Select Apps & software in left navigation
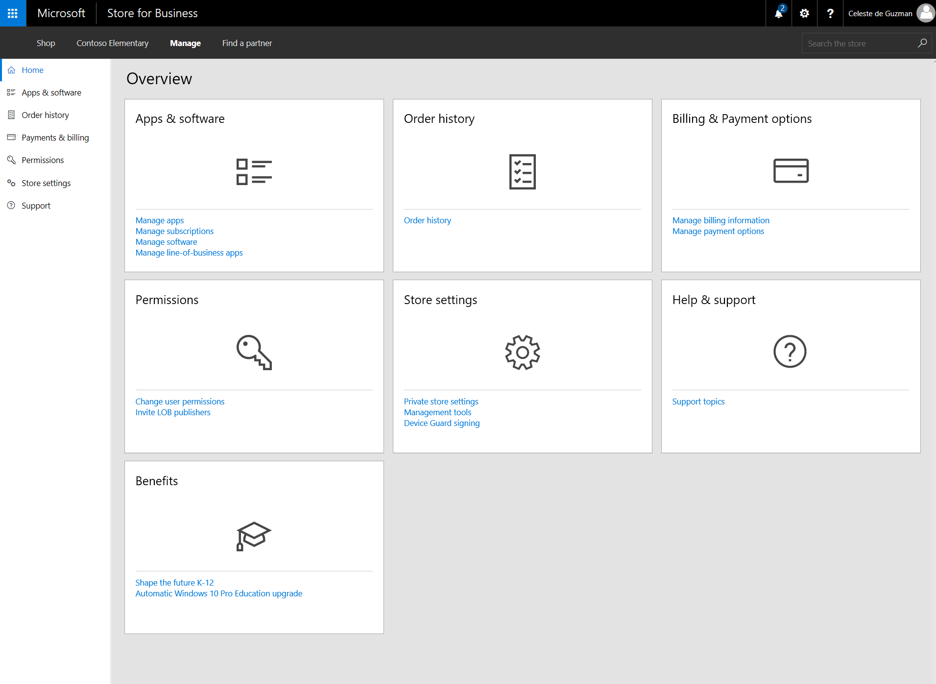Screen dimensions: 936x684 click(51, 93)
